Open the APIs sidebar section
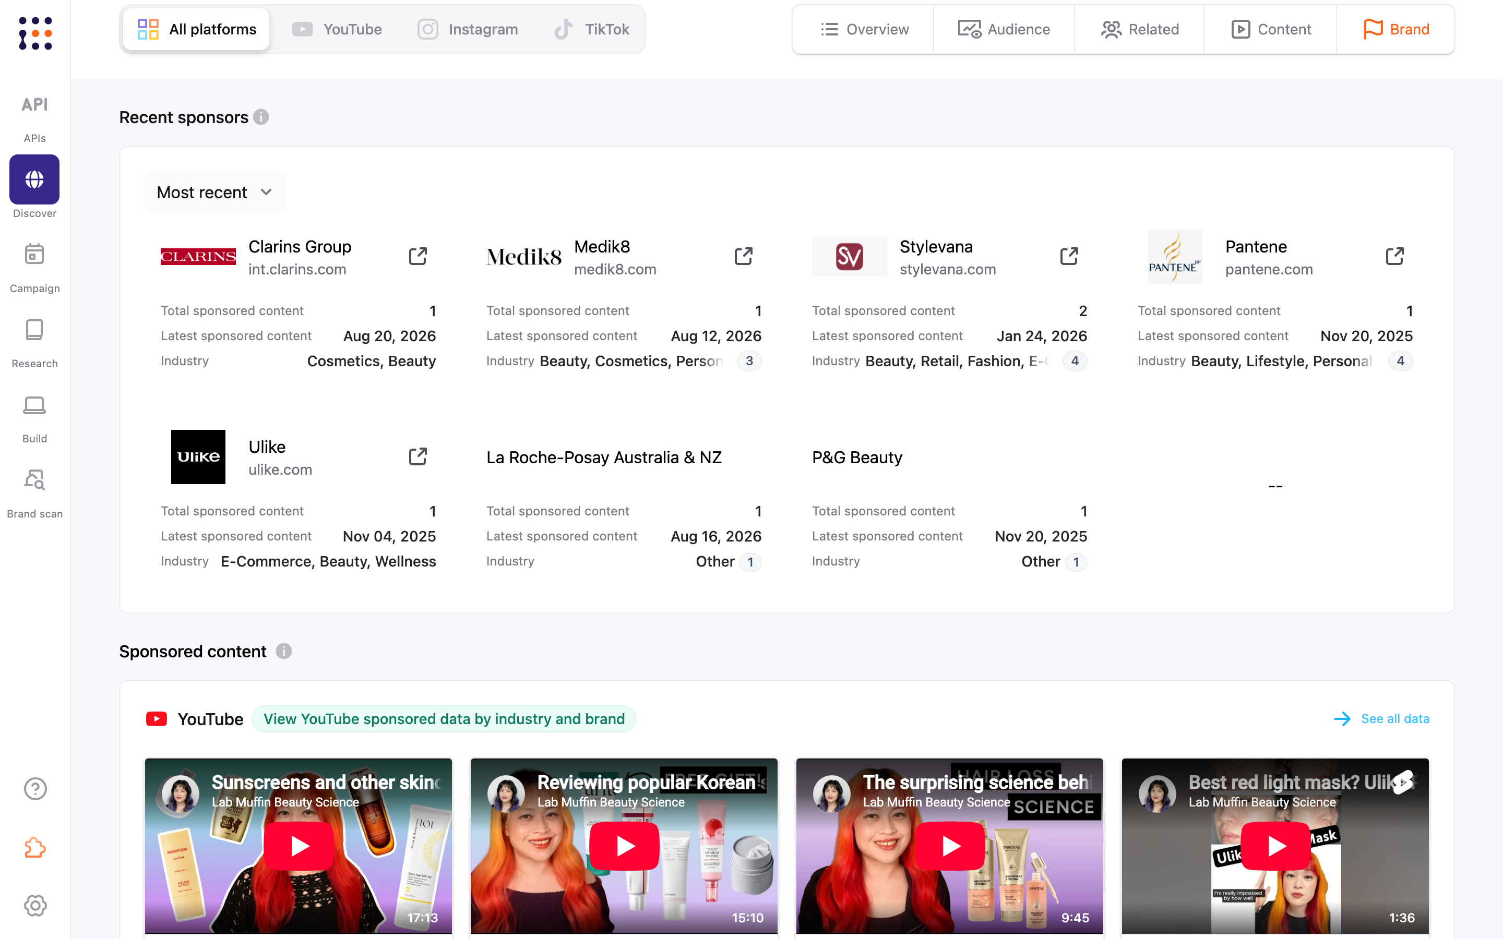This screenshot has height=939, width=1503. (35, 118)
